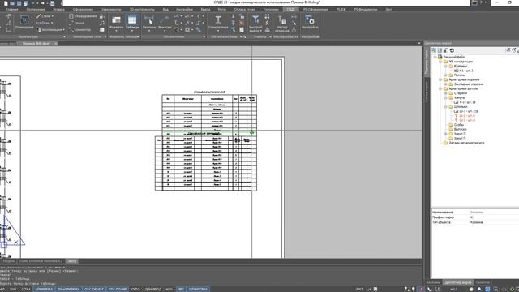This screenshot has height=292, width=519.
Task: Select the Оборудование equipment tool
Action: pyautogui.click(x=83, y=16)
